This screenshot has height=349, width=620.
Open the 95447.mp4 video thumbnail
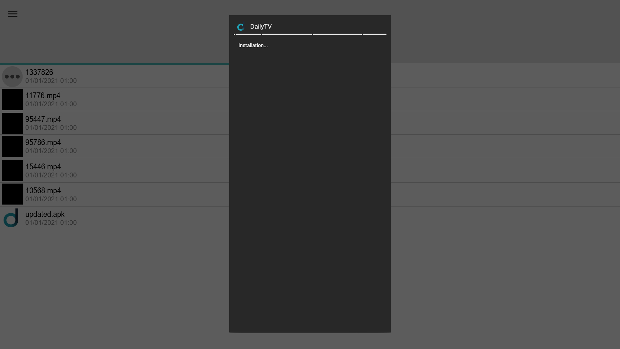pyautogui.click(x=12, y=123)
